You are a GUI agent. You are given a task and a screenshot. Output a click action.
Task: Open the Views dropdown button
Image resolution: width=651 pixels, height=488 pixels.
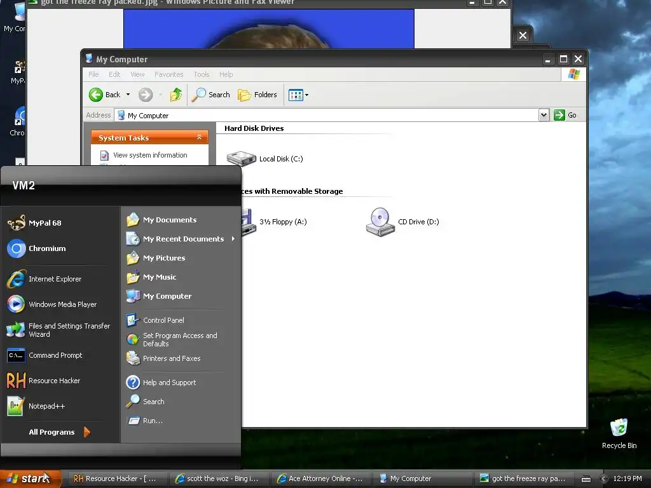[x=299, y=95]
